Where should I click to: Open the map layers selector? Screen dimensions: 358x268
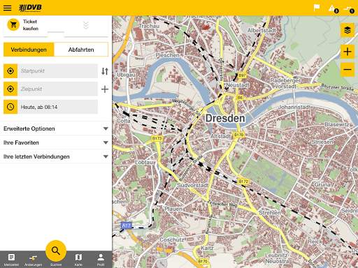click(x=348, y=30)
